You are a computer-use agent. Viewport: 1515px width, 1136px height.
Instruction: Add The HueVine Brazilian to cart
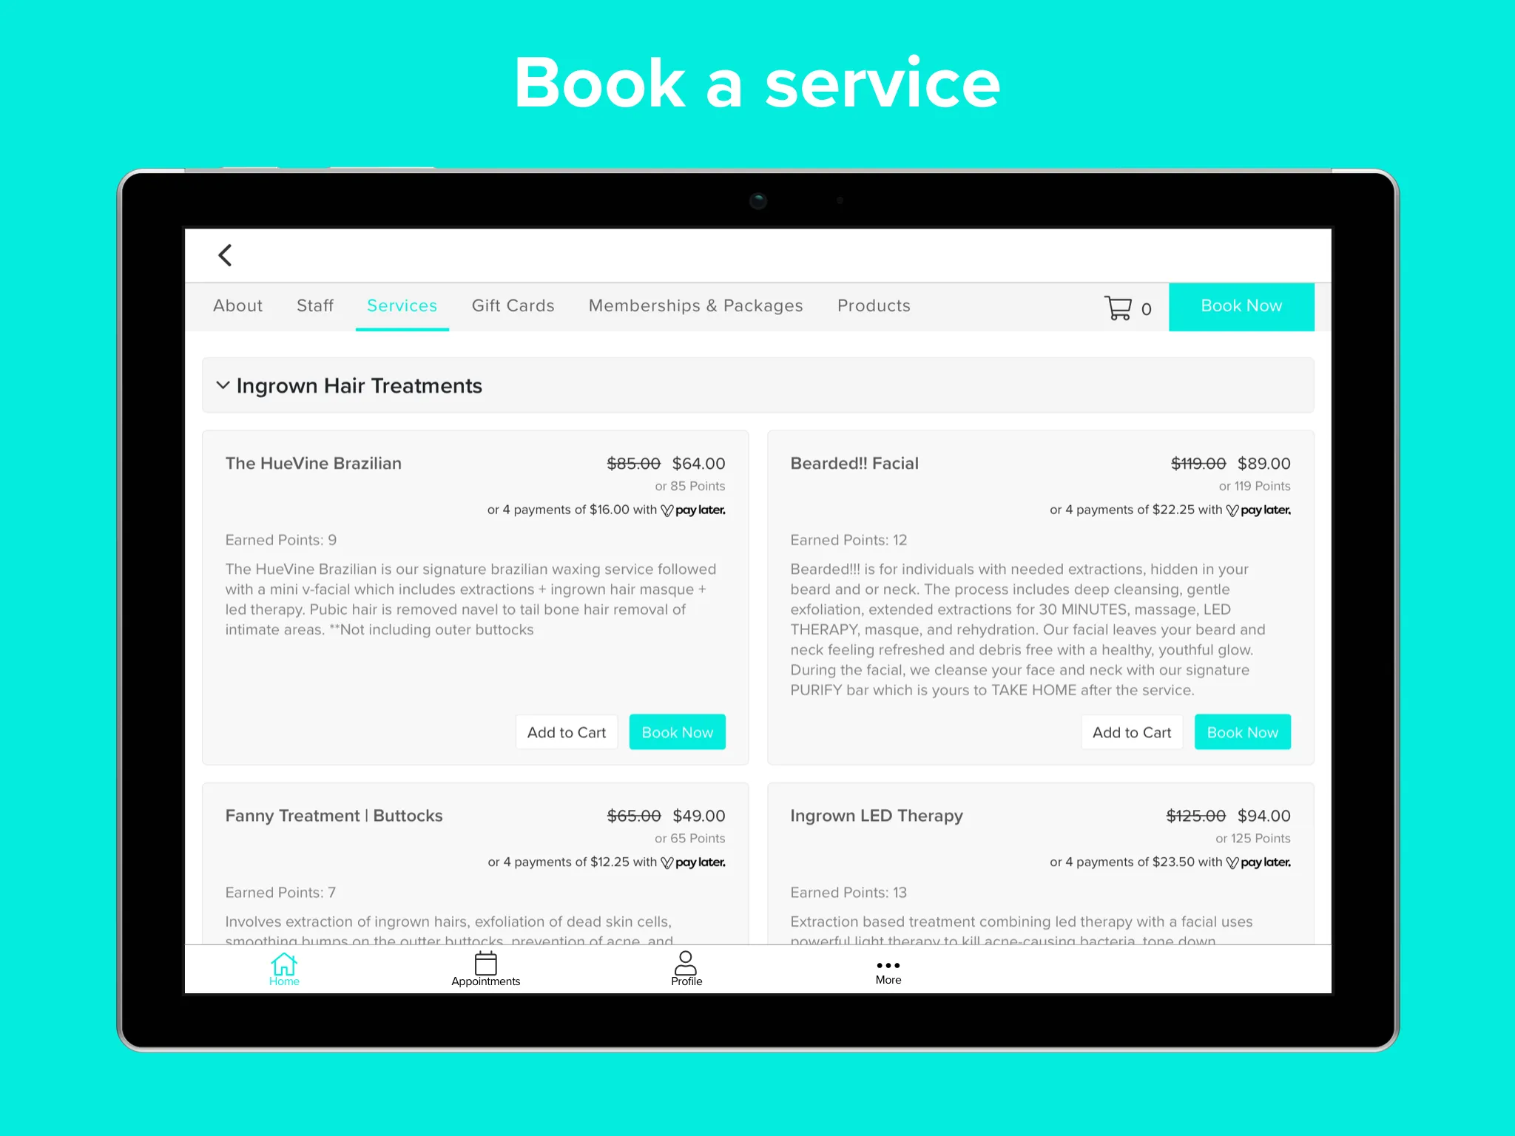pyautogui.click(x=567, y=733)
